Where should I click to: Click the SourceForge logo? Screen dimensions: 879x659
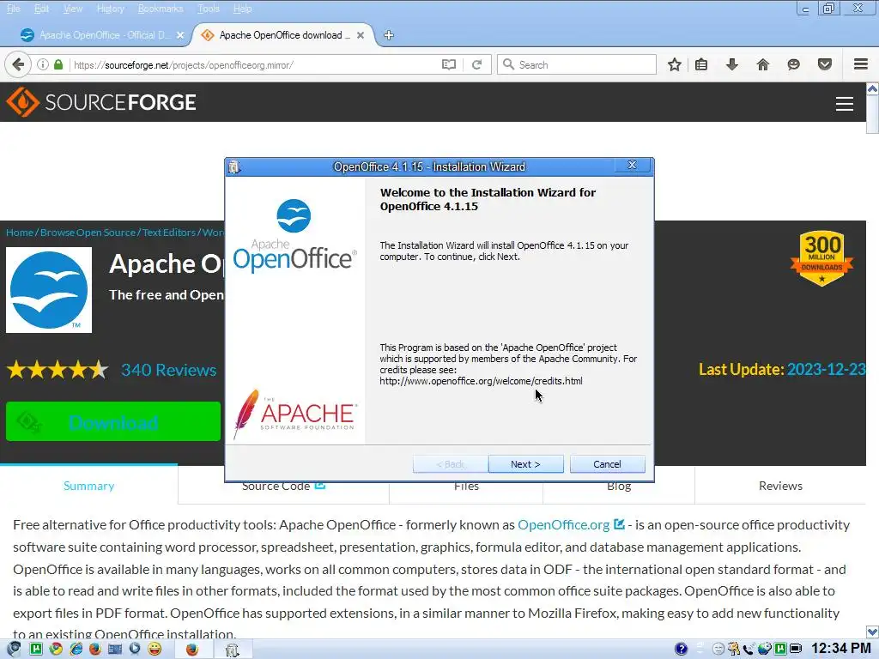[101, 102]
